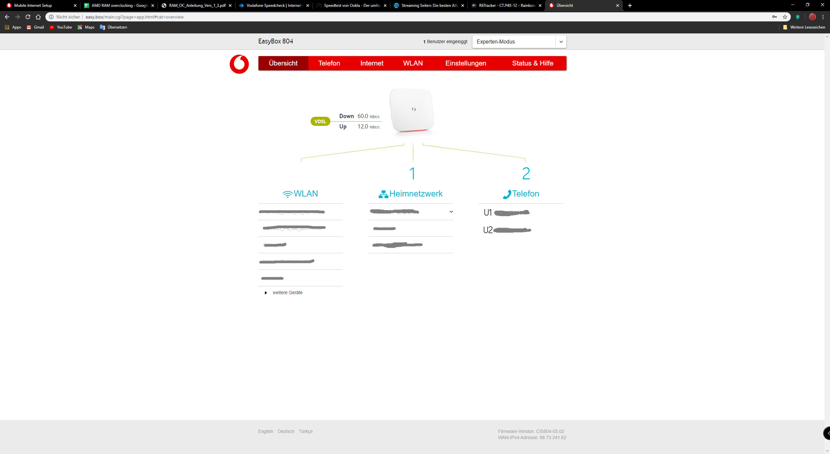Open Chrome three-dot menu

tap(823, 17)
